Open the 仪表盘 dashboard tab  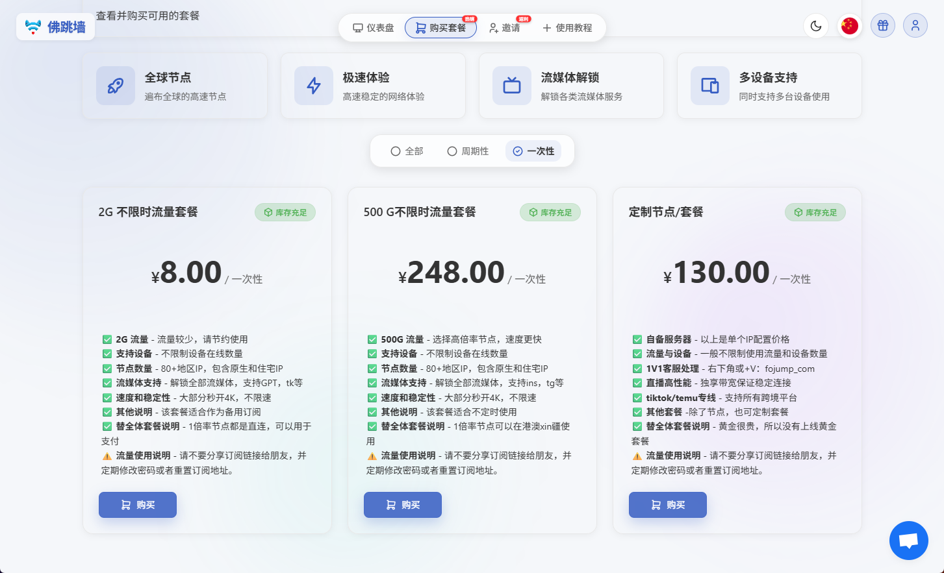(374, 28)
